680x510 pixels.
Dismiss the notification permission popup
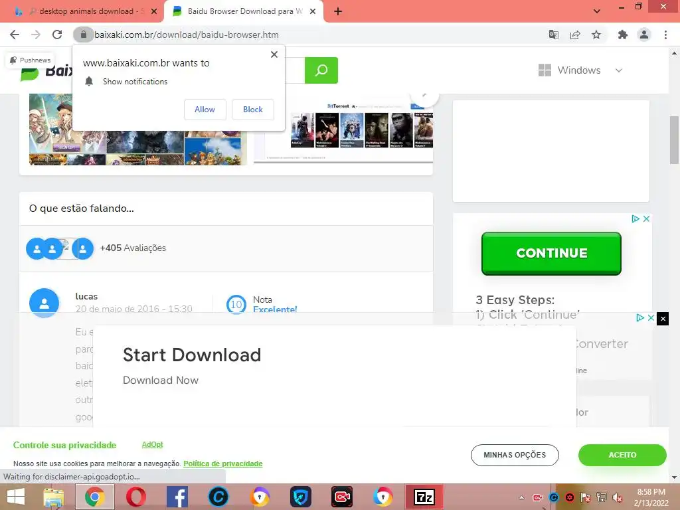coord(274,54)
